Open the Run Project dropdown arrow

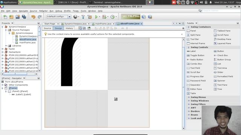tap(99, 16)
